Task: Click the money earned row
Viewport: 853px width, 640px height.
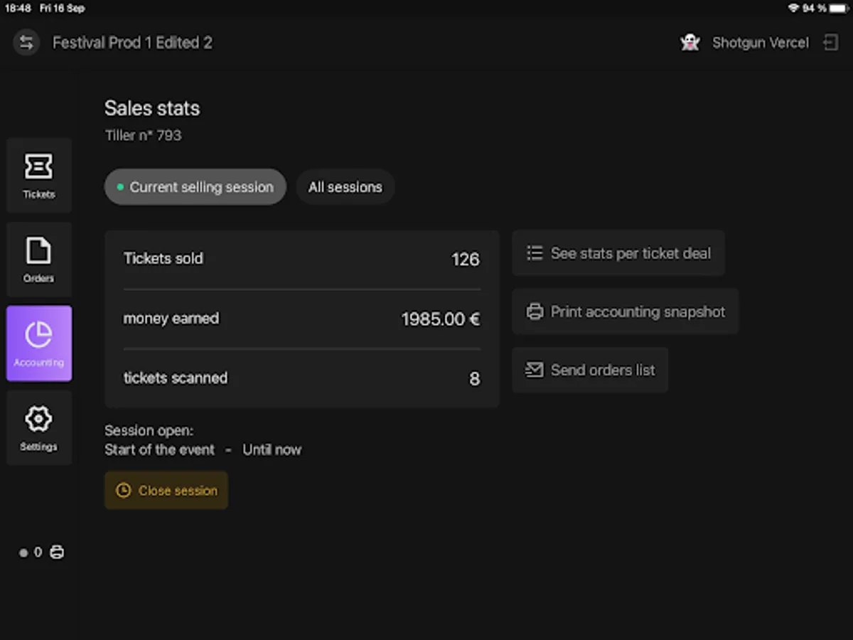Action: point(301,319)
